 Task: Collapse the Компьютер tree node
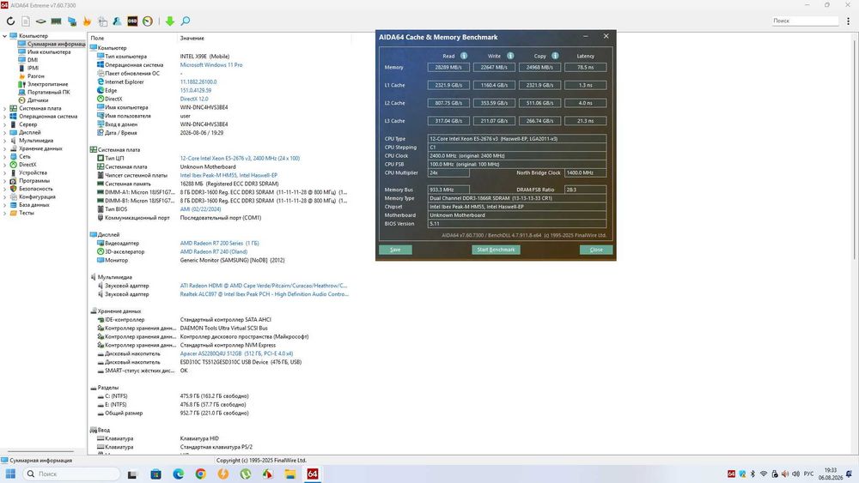(x=5, y=36)
